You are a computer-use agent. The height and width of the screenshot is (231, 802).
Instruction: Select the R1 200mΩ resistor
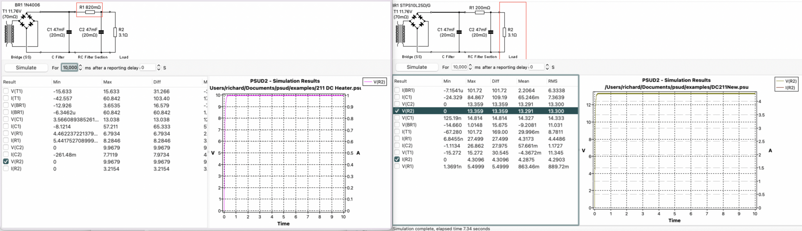click(480, 13)
